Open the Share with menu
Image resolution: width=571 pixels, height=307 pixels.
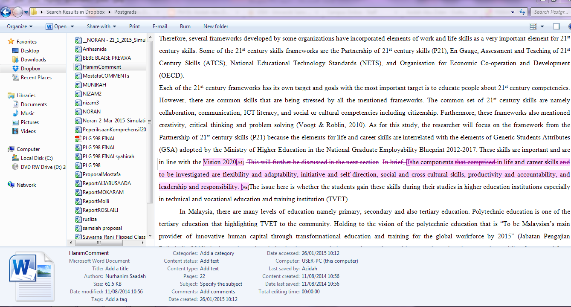(x=101, y=26)
